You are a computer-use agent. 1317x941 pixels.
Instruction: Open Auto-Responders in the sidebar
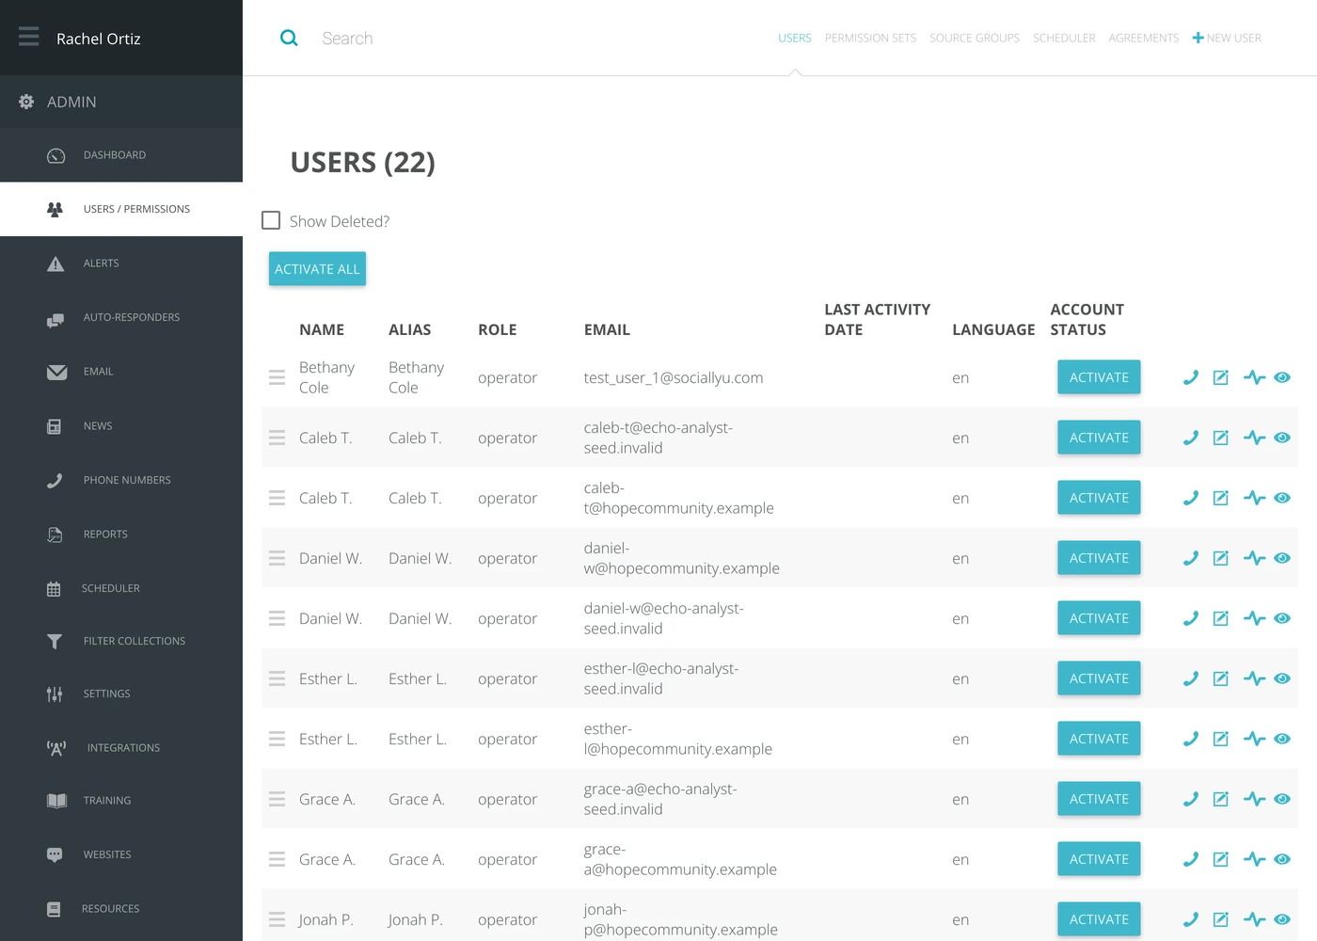(x=121, y=317)
